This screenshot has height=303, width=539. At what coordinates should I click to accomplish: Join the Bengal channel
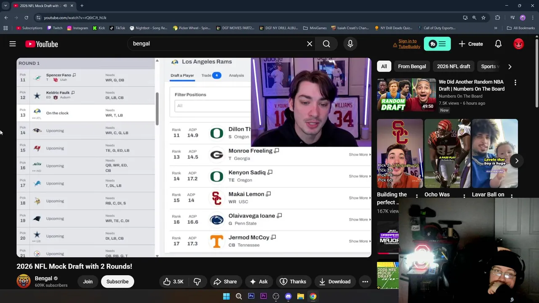coord(88,282)
